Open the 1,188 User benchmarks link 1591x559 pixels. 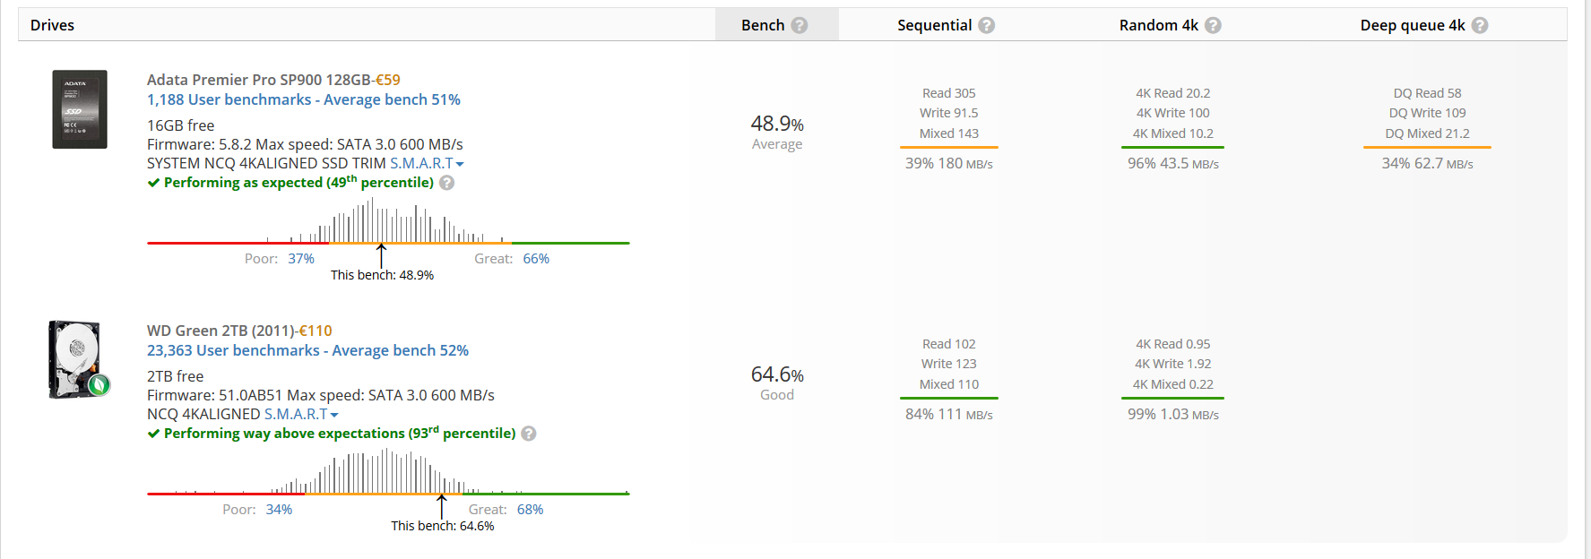tap(303, 99)
